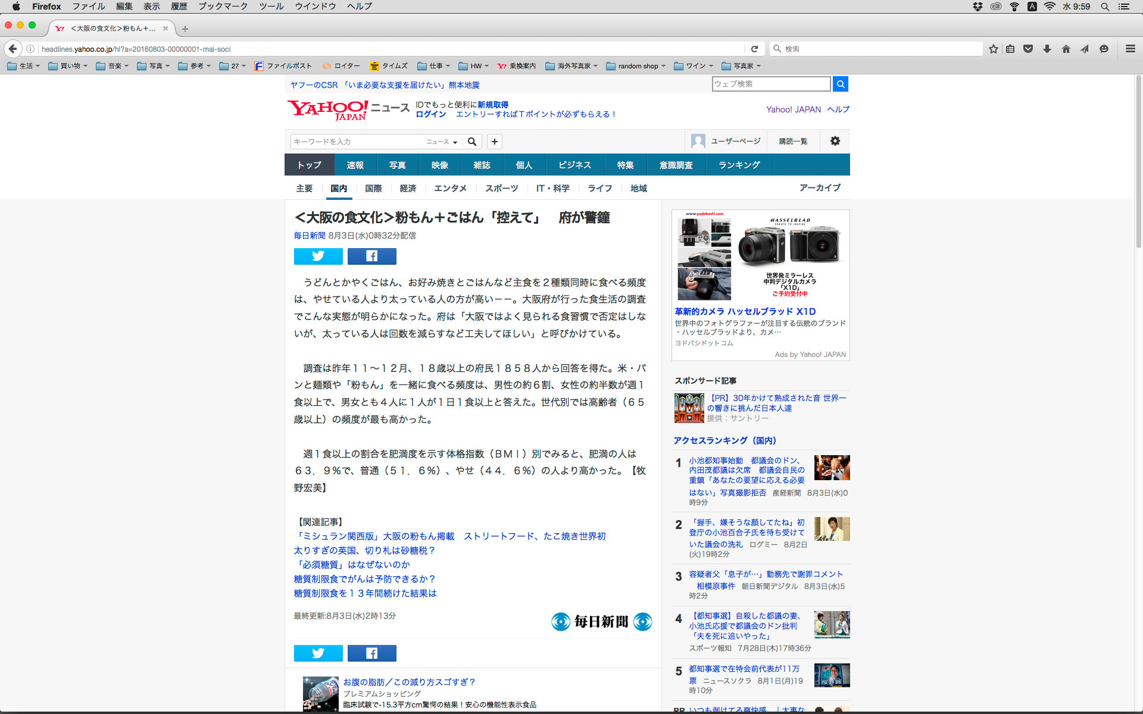This screenshot has width=1143, height=714.
Task: Click the bookmark star icon
Action: [x=993, y=49]
